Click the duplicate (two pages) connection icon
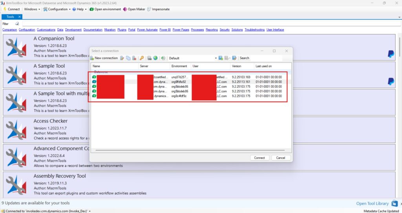The width and height of the screenshot is (402, 213). (x=128, y=58)
